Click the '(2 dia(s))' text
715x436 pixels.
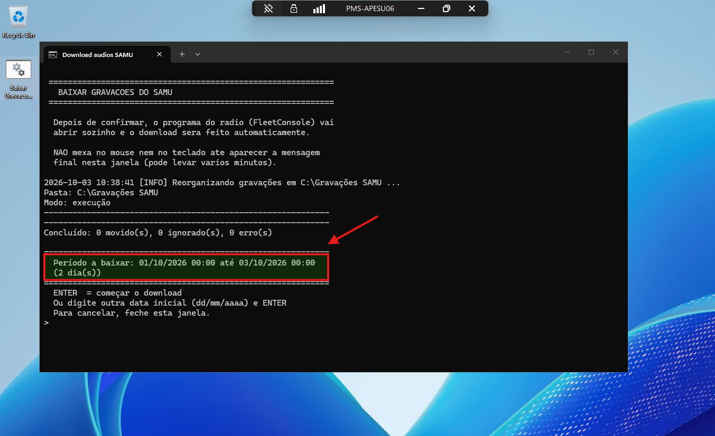(x=77, y=272)
